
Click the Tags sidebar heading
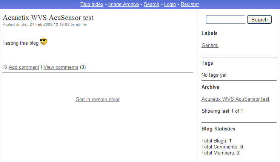pos(207,63)
